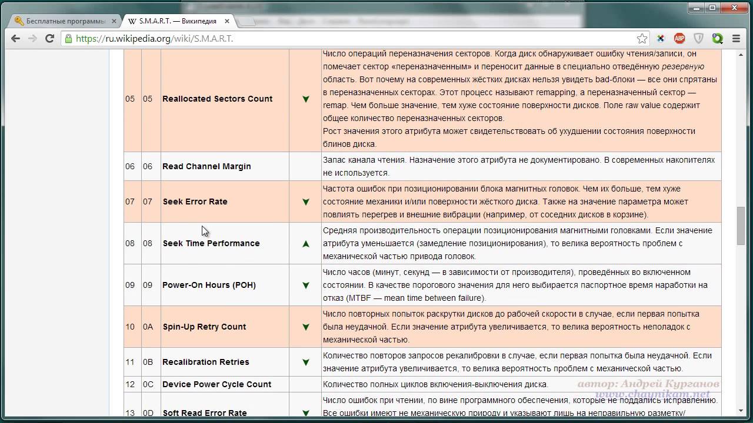Click the scrollbar down arrow

[741, 411]
